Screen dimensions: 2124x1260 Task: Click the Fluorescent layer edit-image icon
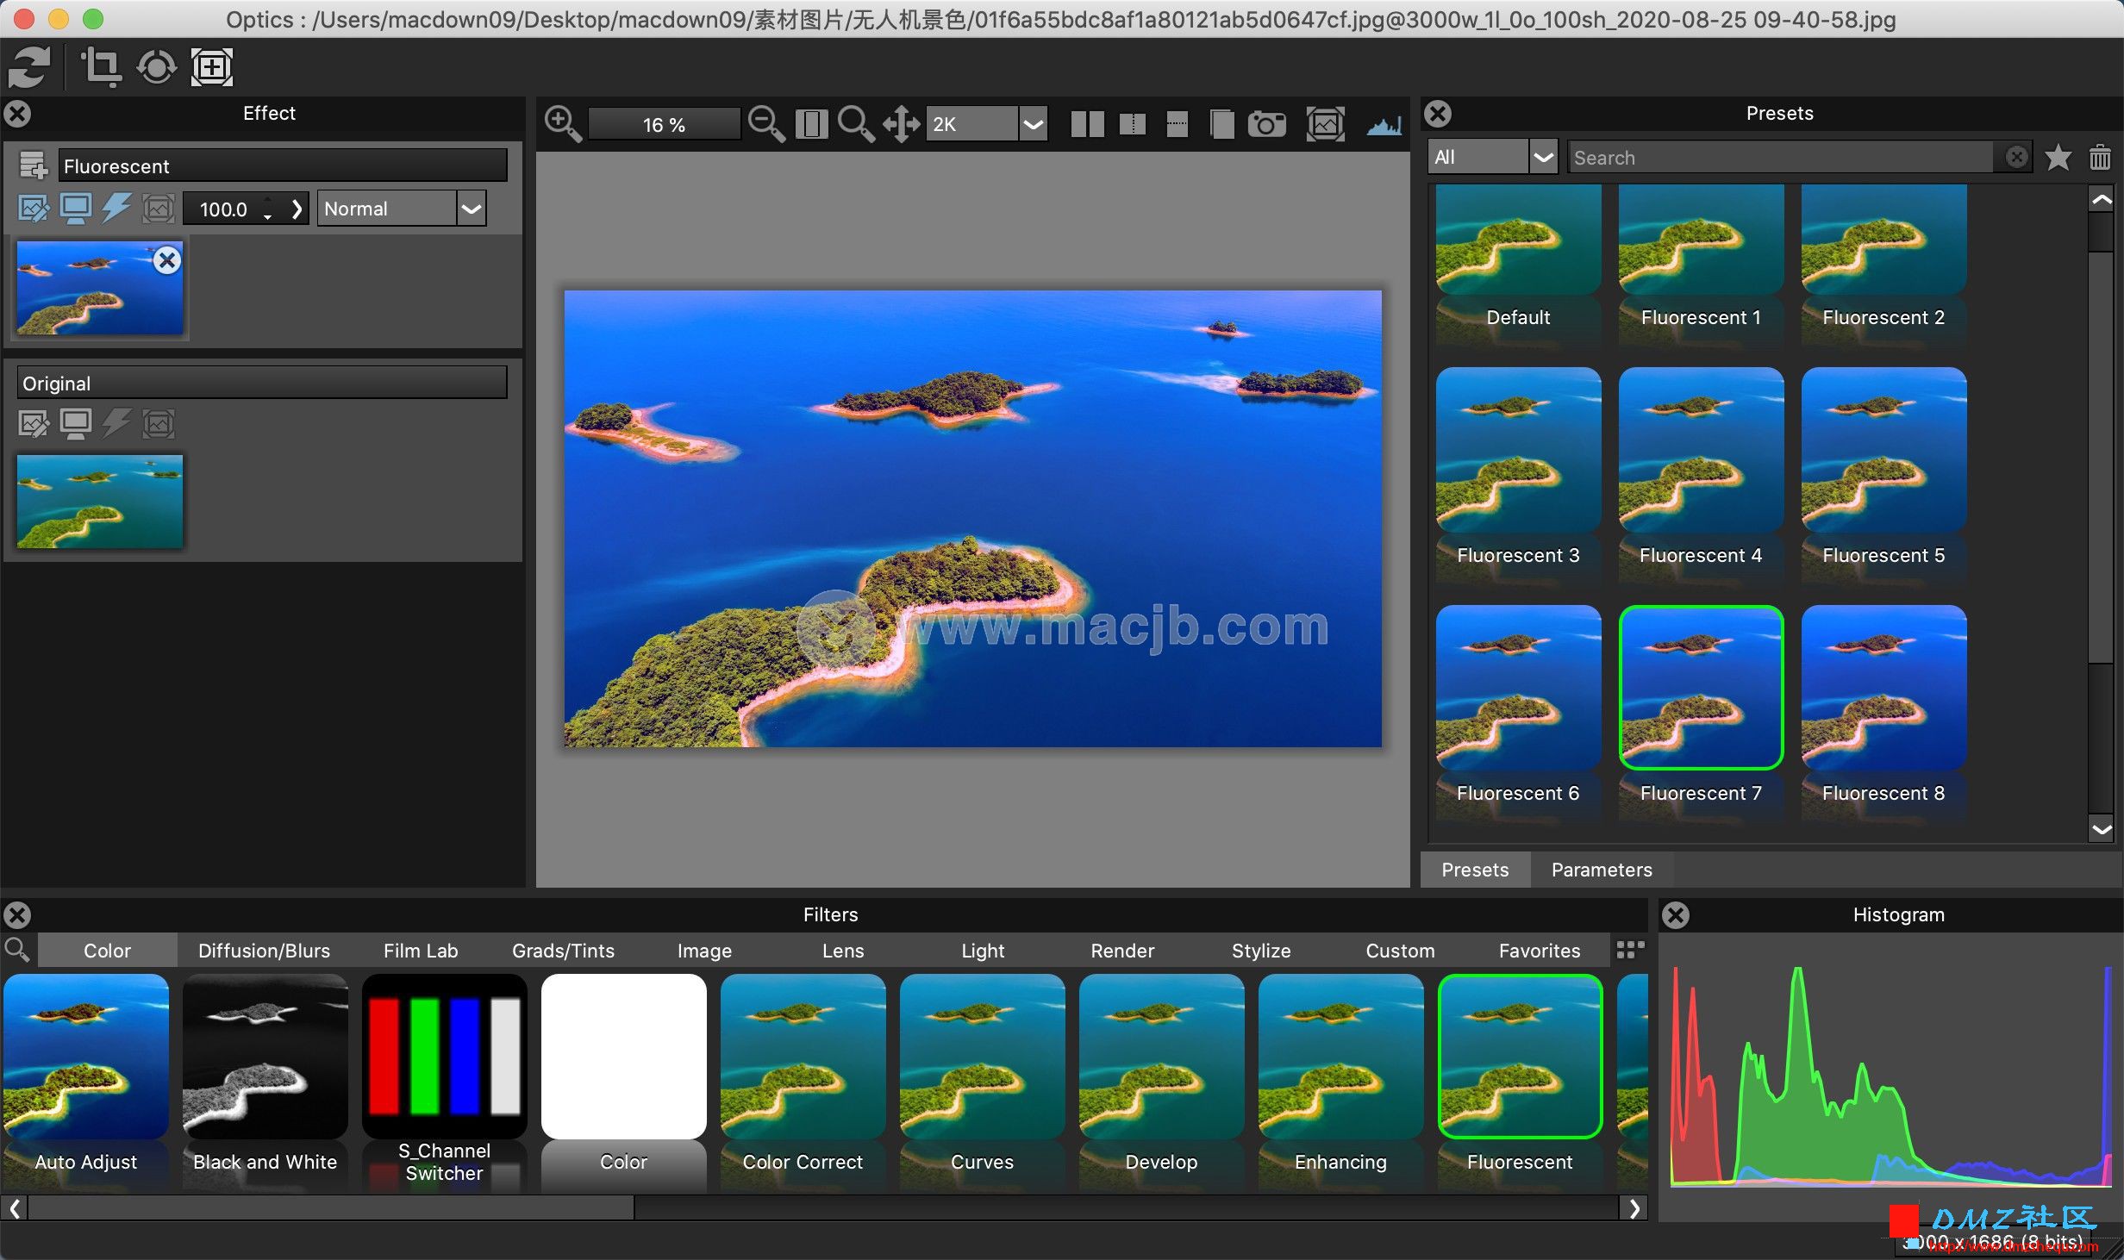(x=34, y=209)
